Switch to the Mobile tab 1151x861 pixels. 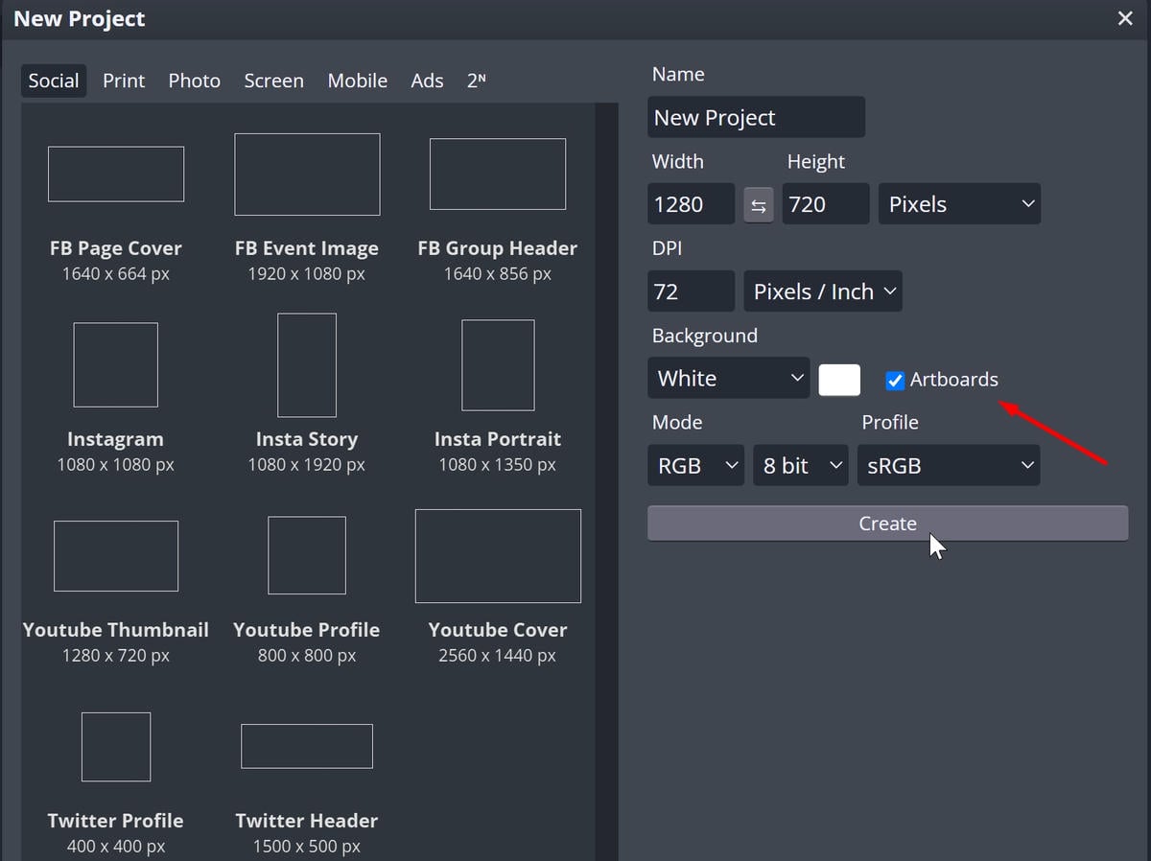coord(358,81)
